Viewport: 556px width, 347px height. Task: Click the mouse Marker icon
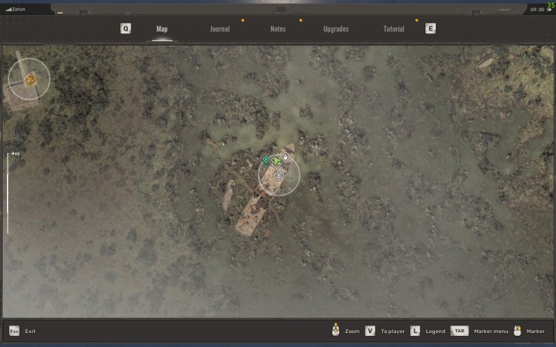tap(517, 331)
